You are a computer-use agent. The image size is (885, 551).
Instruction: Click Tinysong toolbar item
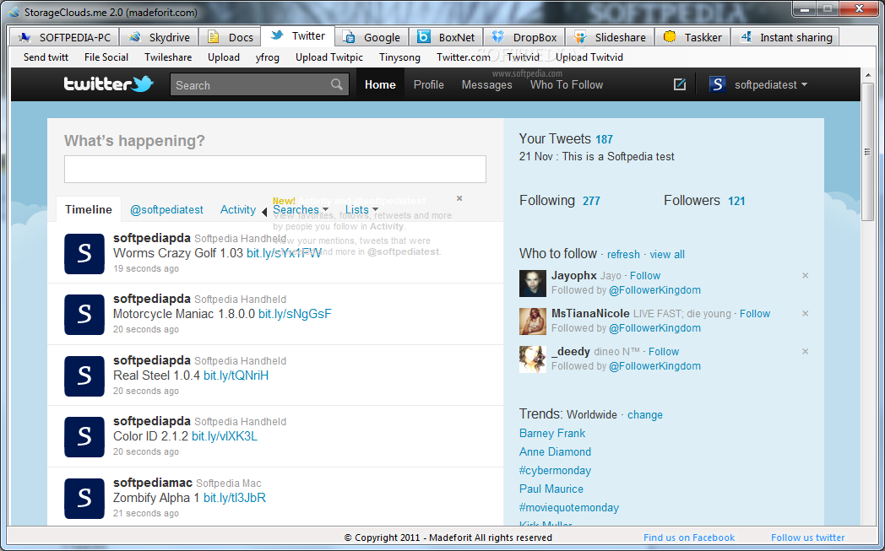[x=399, y=57]
